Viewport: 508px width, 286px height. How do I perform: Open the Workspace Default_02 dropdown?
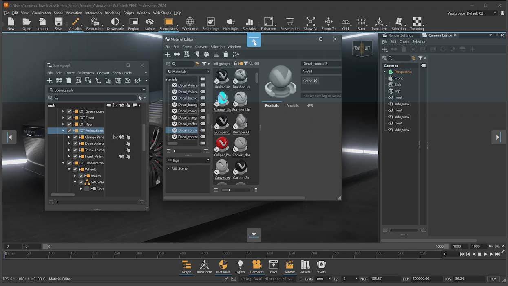[x=481, y=13]
